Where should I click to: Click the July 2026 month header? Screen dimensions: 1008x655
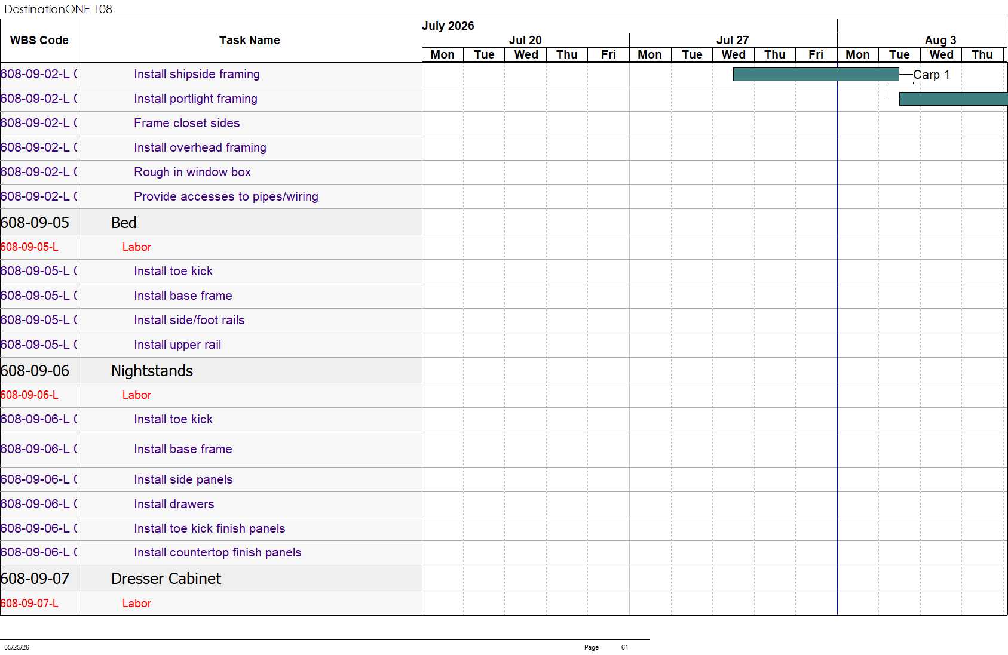point(448,26)
